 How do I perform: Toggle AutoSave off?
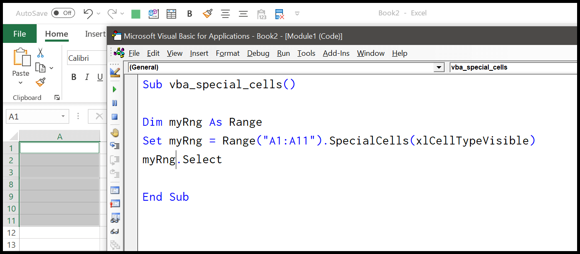62,13
